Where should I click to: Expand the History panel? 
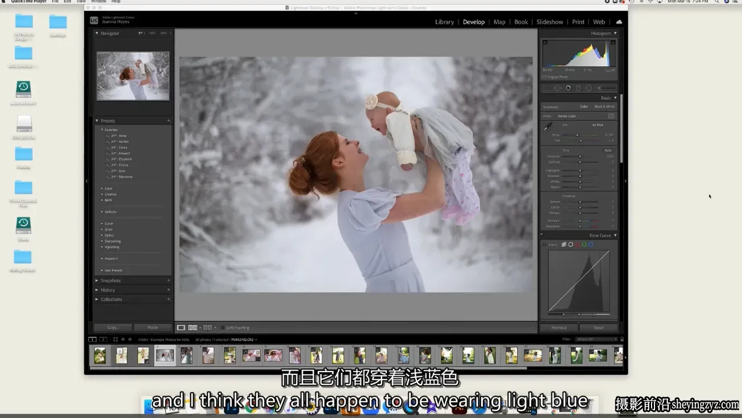point(97,290)
